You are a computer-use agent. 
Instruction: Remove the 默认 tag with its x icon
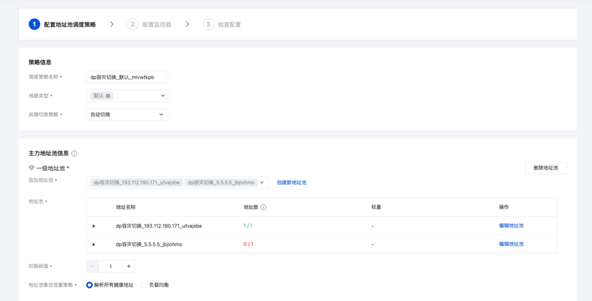point(108,96)
